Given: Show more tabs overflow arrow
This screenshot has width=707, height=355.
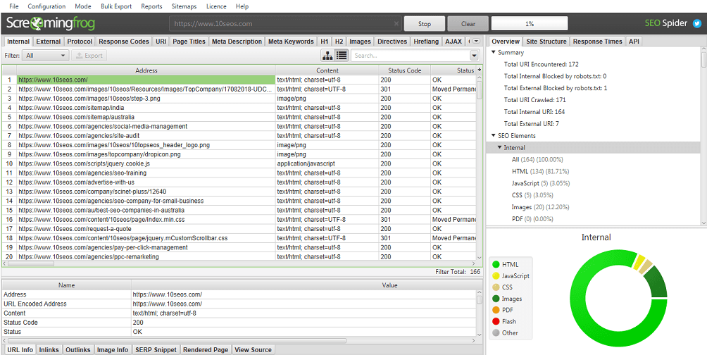Looking at the screenshot, I should (477, 41).
